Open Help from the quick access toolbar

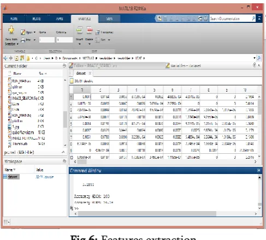click(x=205, y=19)
